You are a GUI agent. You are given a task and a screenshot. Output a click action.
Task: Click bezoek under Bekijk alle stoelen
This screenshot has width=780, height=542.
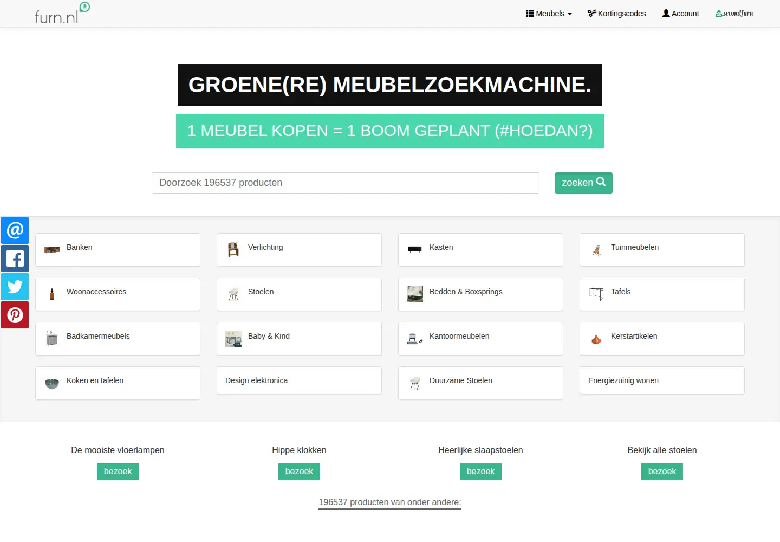click(662, 472)
